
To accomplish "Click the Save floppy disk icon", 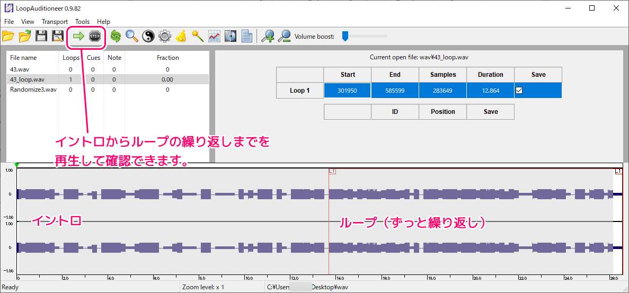I will pyautogui.click(x=41, y=36).
